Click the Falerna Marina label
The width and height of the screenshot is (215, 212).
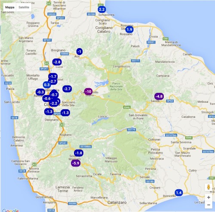point(28,178)
